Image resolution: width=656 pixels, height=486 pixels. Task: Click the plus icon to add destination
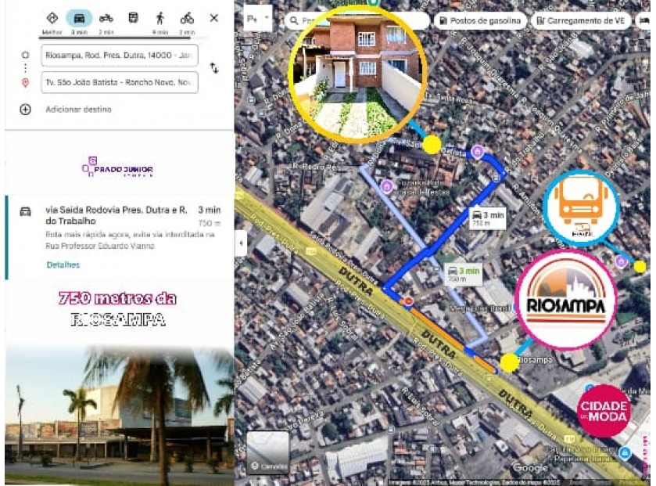pyautogui.click(x=25, y=110)
